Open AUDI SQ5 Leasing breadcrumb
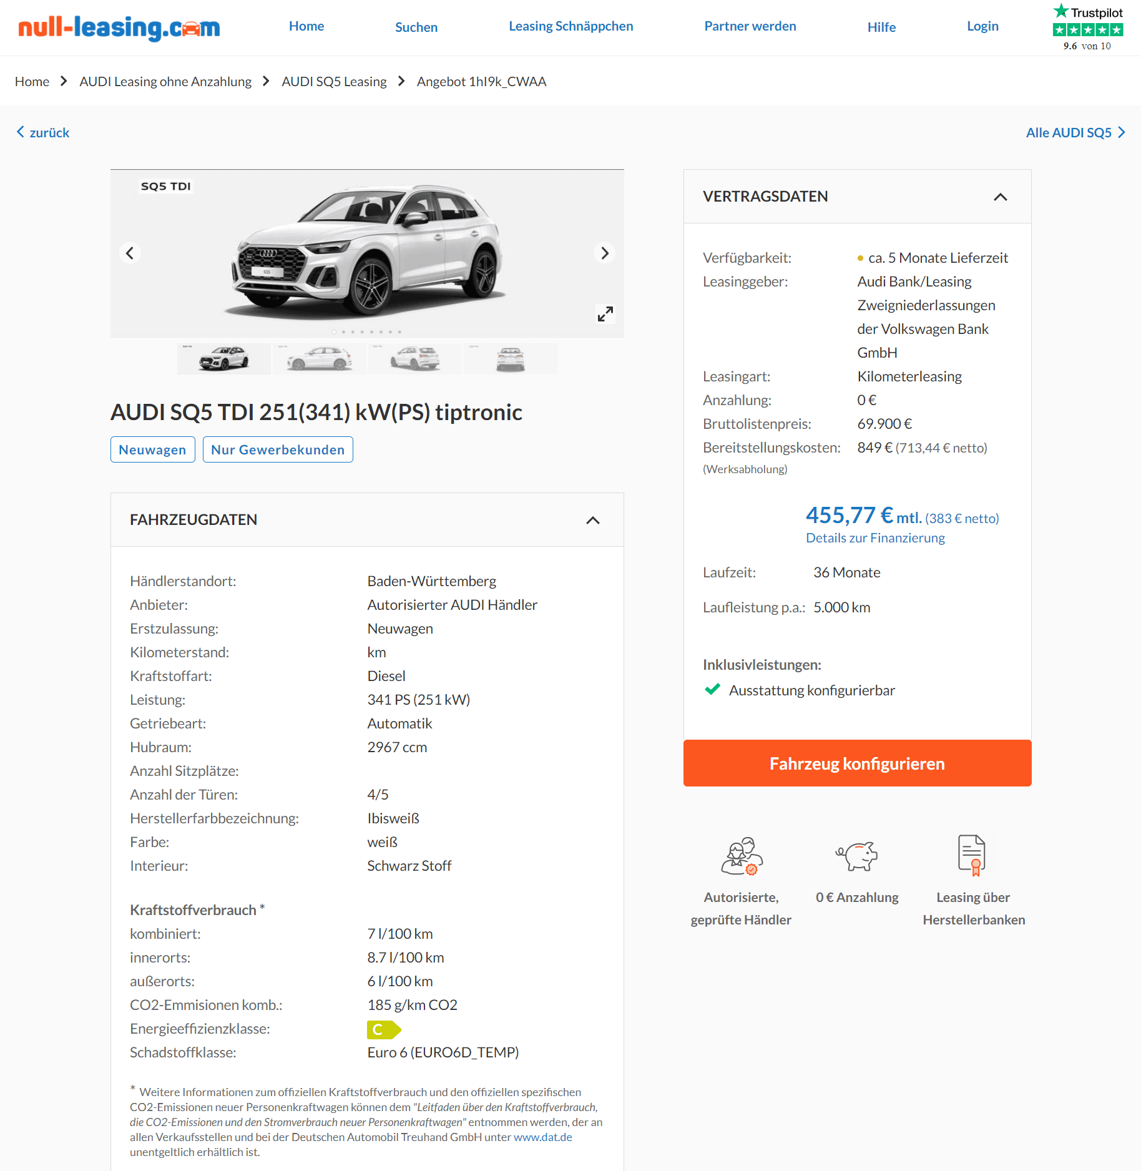 tap(334, 81)
